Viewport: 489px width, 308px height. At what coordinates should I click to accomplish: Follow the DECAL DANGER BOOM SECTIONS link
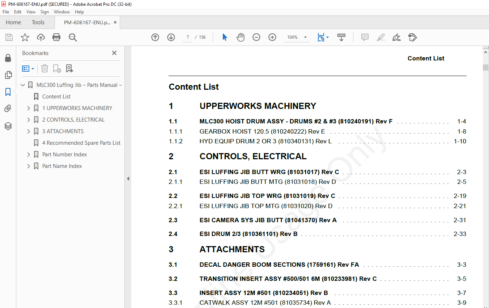coord(279,265)
